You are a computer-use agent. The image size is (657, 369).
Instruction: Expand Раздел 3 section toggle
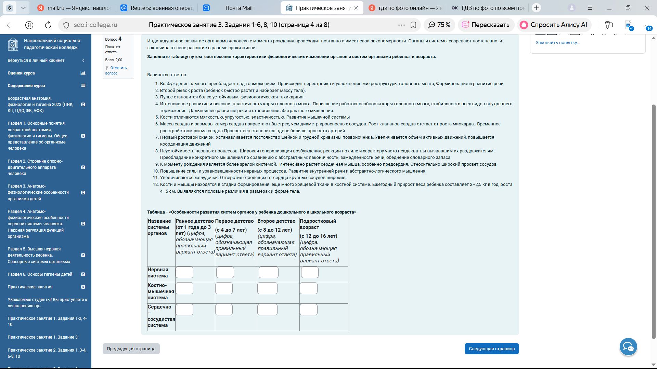[x=83, y=193]
